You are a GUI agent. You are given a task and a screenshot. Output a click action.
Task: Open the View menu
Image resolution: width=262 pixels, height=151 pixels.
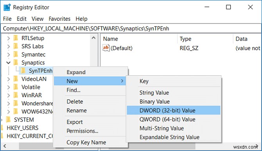(38, 19)
